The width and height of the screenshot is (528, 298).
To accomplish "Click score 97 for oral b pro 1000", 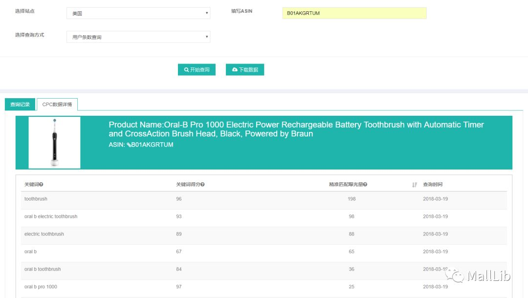I will (179, 287).
